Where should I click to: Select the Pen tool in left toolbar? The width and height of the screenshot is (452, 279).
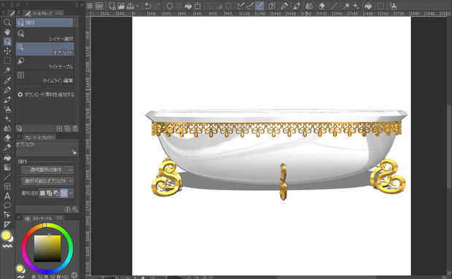pyautogui.click(x=7, y=90)
